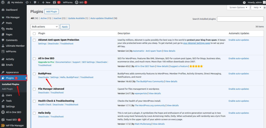266x128 pixels.
Task: Sort by the Plugin column header
Action: tap(42, 33)
